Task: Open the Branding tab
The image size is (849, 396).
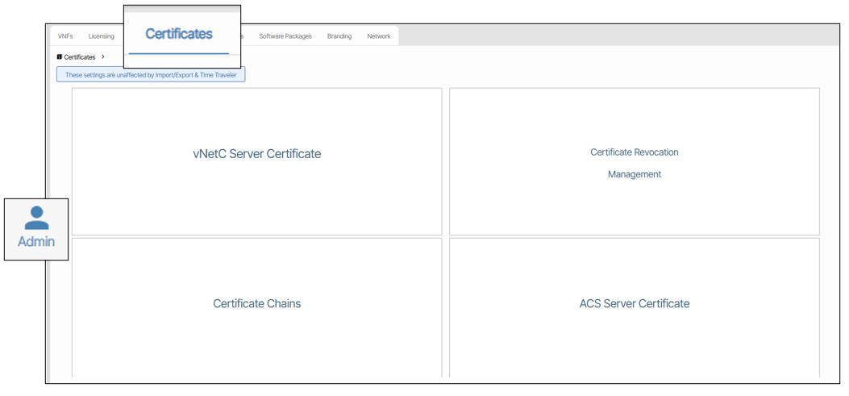Action: (x=339, y=36)
